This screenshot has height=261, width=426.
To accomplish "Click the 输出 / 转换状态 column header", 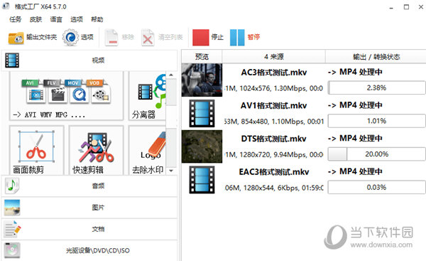I will click(x=376, y=57).
